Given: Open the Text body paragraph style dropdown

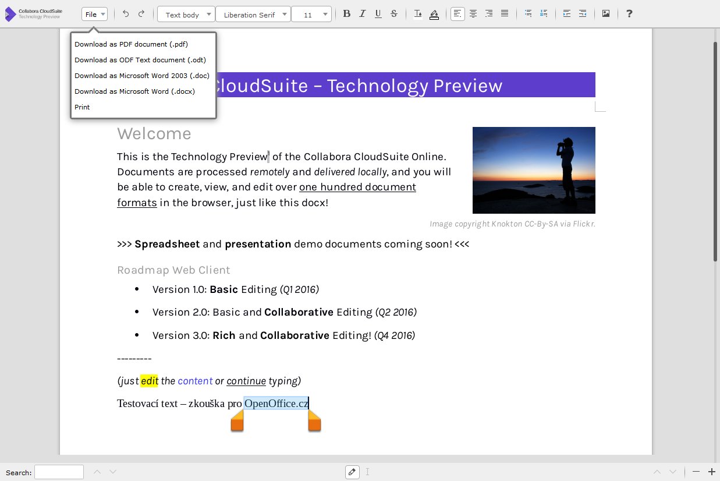Looking at the screenshot, I should 186,15.
